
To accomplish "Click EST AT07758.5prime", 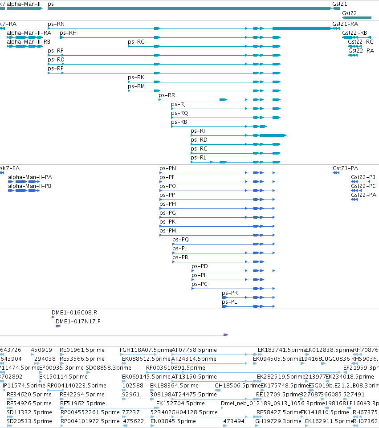I will pos(194,350).
